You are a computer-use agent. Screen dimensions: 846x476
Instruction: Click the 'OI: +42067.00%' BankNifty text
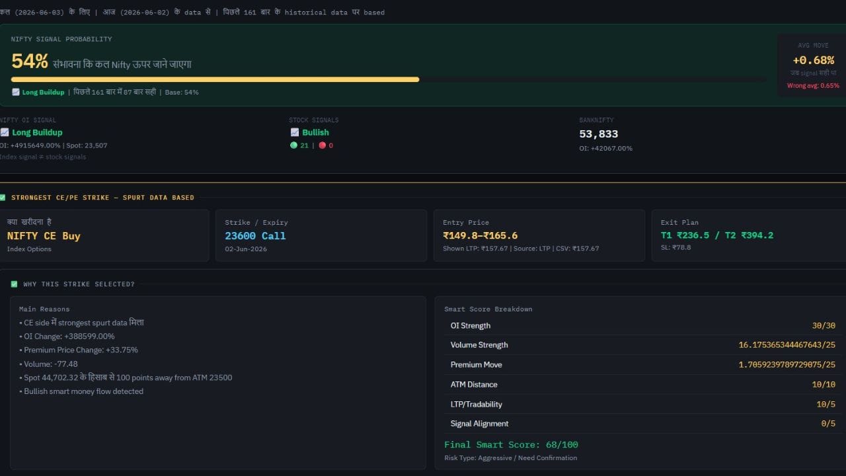(606, 148)
